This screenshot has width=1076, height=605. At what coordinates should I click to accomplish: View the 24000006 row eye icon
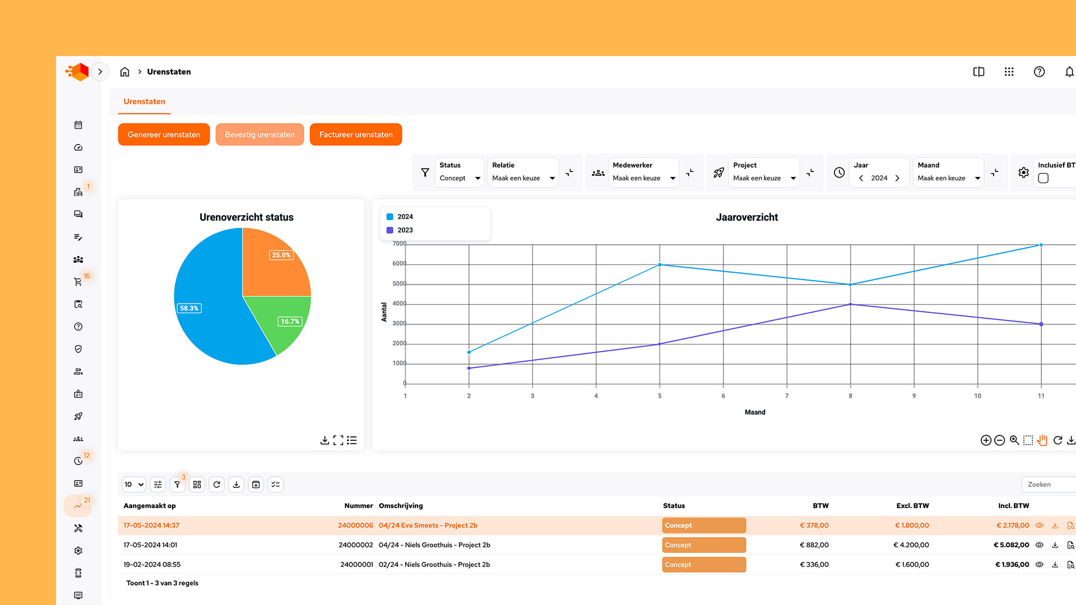(x=1039, y=525)
